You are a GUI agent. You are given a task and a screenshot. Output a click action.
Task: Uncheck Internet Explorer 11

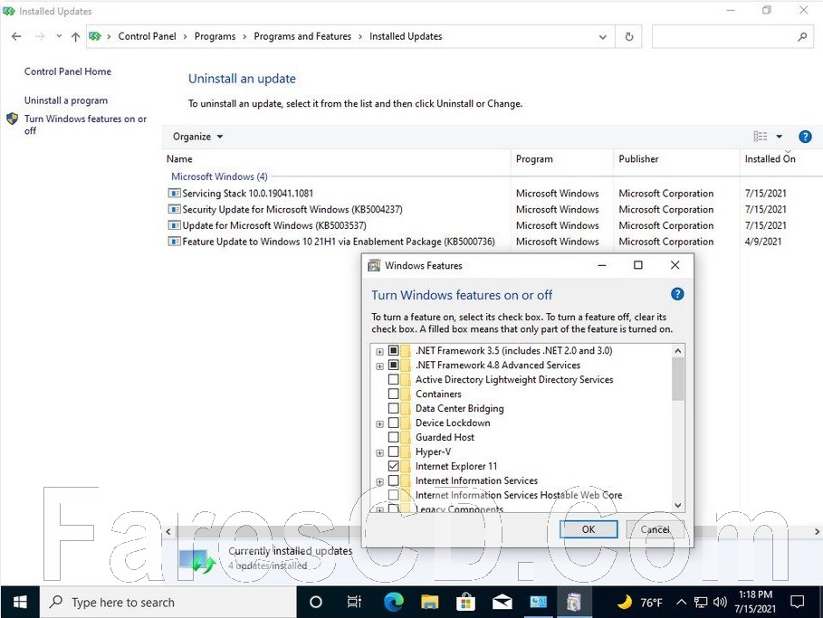click(x=393, y=466)
